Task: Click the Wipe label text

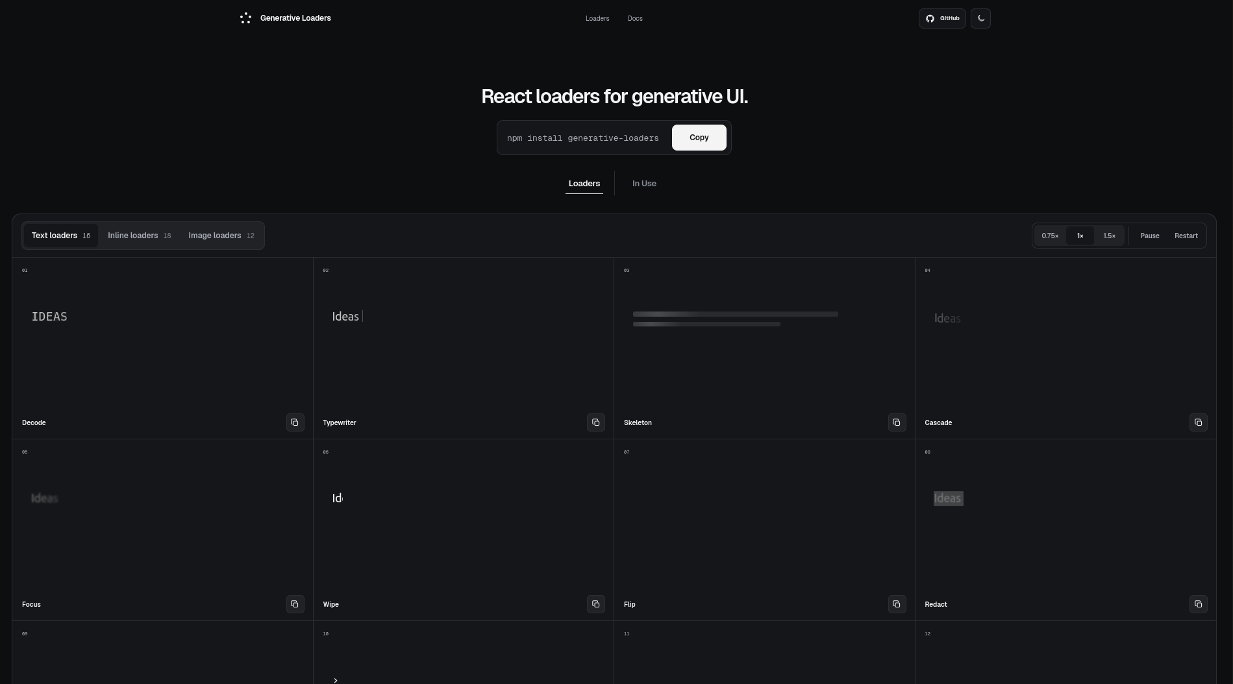Action: point(330,604)
